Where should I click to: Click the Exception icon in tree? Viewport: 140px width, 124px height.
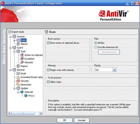coord(22,59)
